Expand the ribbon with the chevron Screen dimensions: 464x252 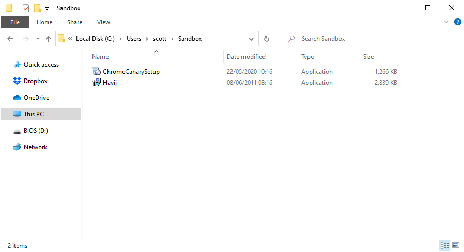coord(447,22)
